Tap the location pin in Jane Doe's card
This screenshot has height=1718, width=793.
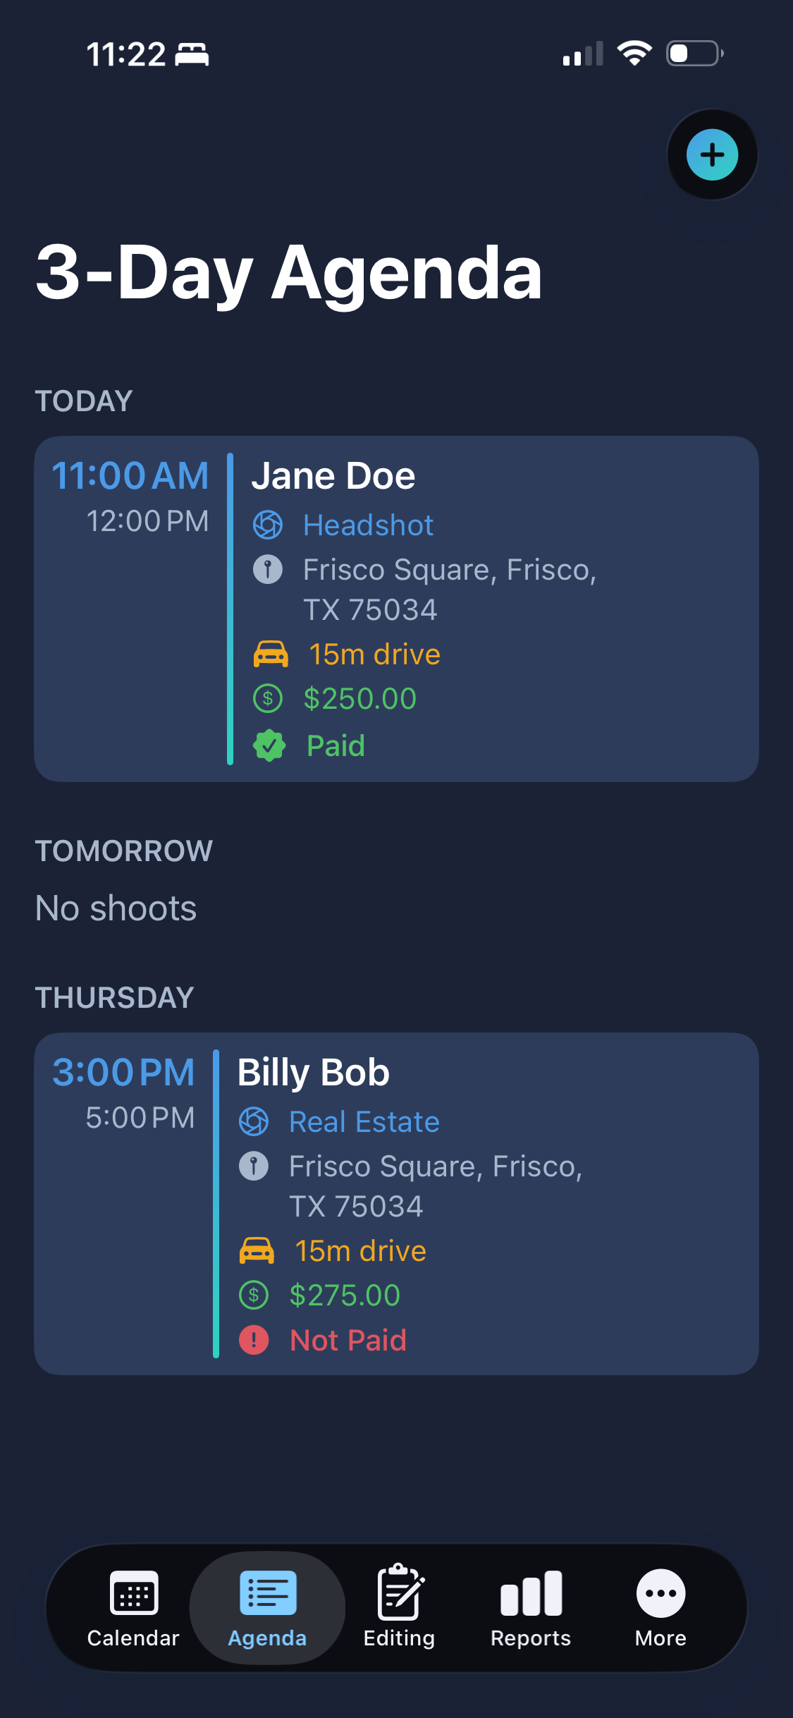(x=268, y=570)
